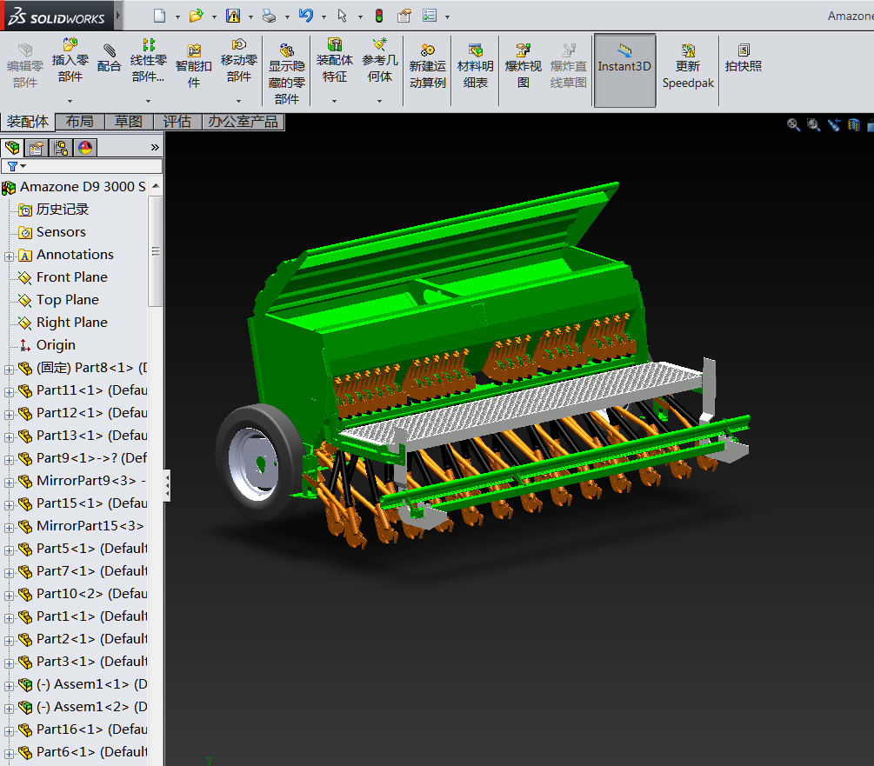The height and width of the screenshot is (766, 874).
Task: Open the Smart Fasteners (智能扣件) tool
Action: tap(194, 65)
